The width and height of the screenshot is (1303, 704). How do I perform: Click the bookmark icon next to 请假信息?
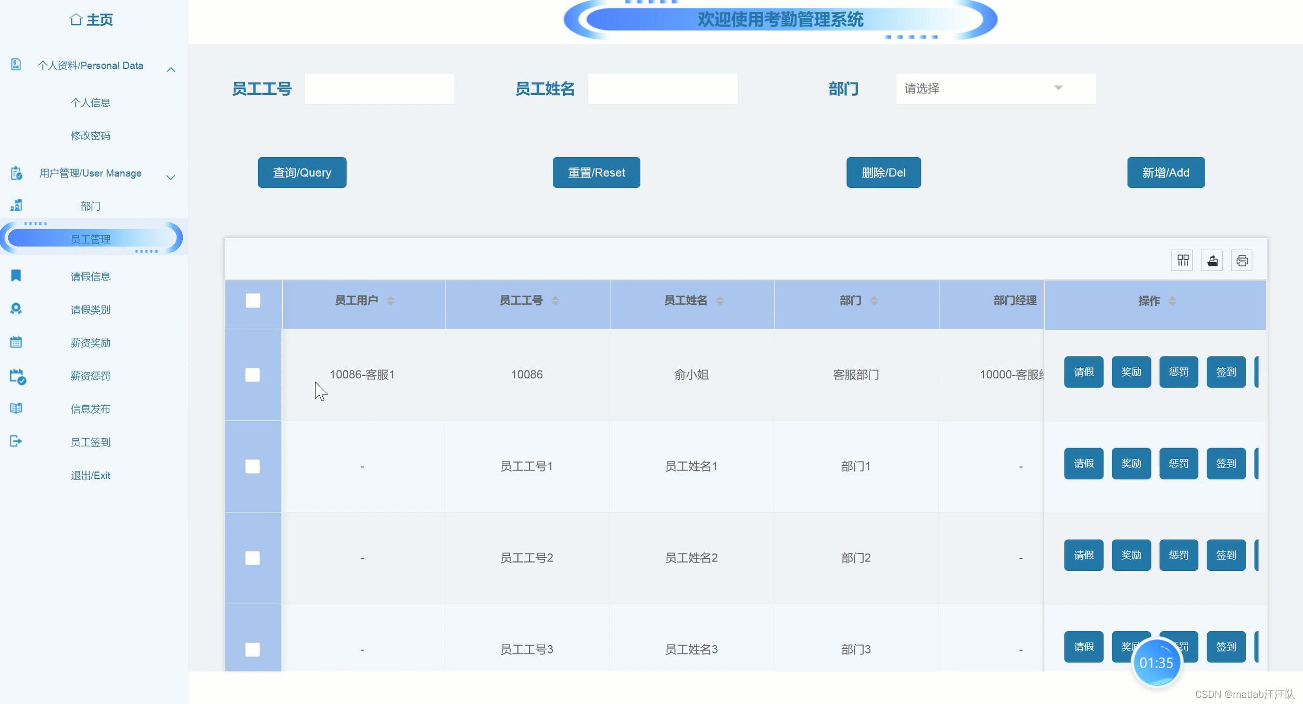16,275
